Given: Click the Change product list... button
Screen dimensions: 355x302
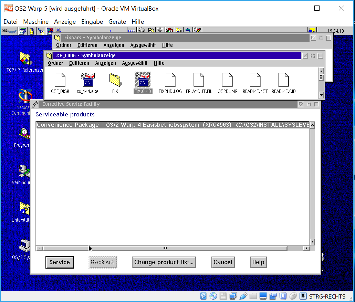Looking at the screenshot, I should click(164, 262).
